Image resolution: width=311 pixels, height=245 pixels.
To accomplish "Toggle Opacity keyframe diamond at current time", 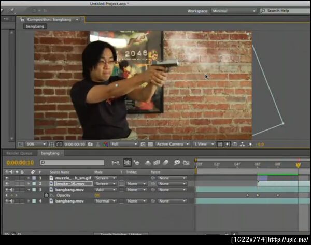I will click(11, 195).
